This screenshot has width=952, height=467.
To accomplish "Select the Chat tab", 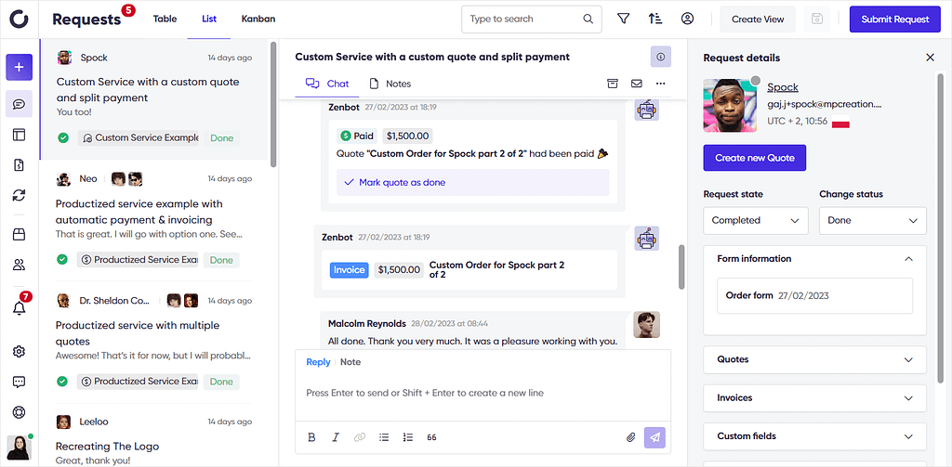I will point(327,84).
